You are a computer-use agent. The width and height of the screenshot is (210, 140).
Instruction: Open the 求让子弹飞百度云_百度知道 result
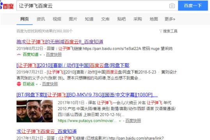(46, 131)
